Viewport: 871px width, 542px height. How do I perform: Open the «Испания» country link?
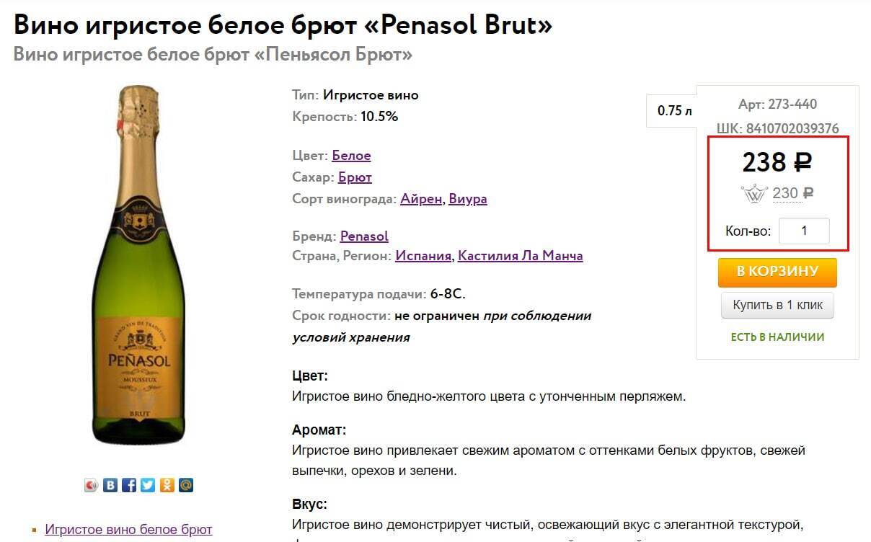click(423, 256)
